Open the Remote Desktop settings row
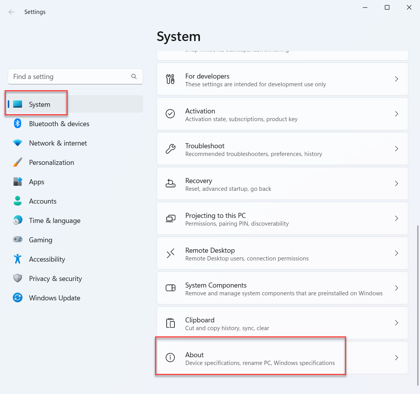Image resolution: width=420 pixels, height=394 pixels. tap(282, 253)
